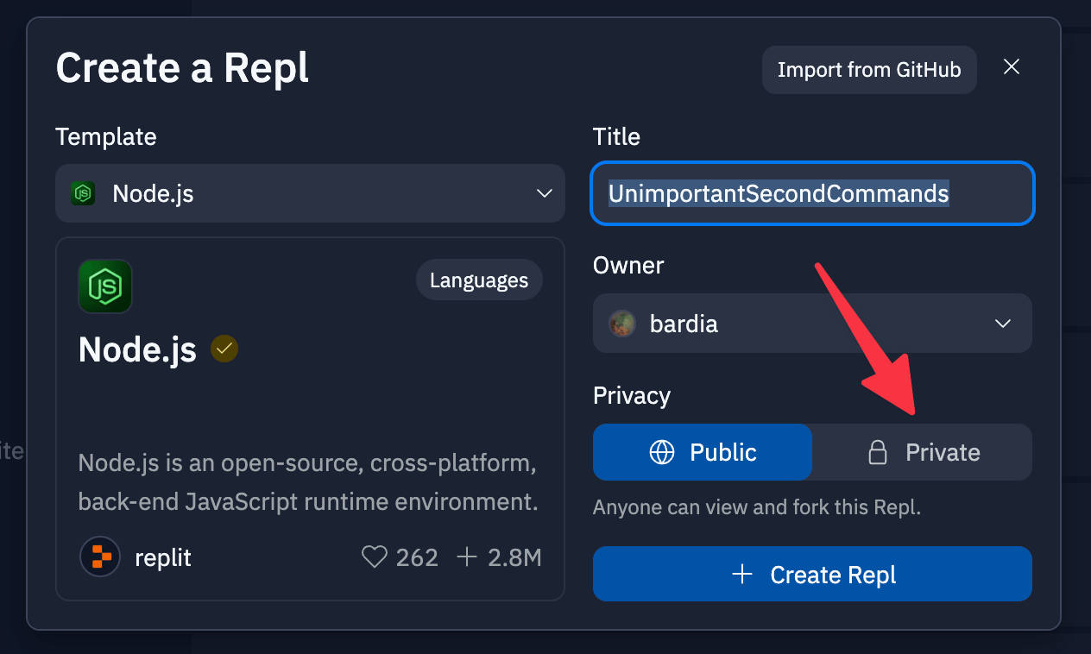Click the Node.js icon in Template field
1091x654 pixels.
[x=83, y=193]
